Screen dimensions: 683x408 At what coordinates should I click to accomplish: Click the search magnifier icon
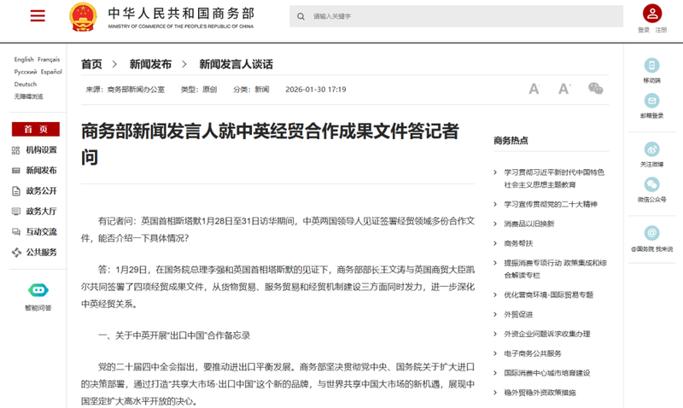click(300, 16)
